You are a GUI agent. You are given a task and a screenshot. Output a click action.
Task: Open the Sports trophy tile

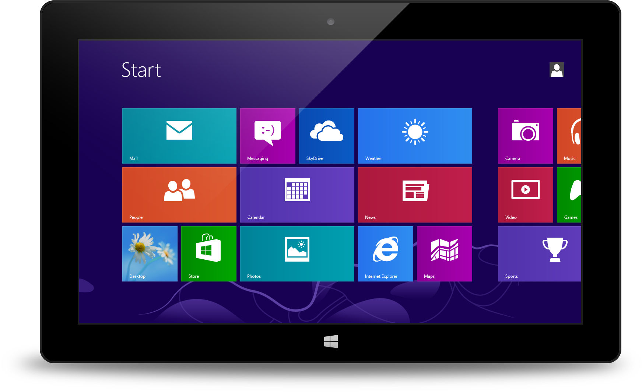pyautogui.click(x=539, y=253)
